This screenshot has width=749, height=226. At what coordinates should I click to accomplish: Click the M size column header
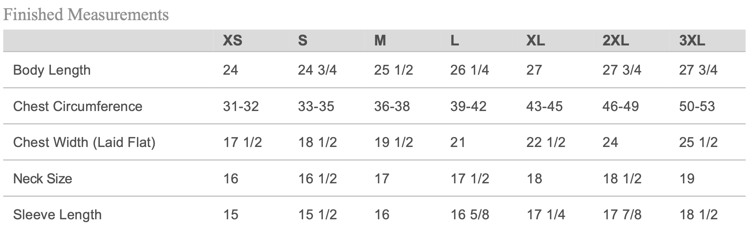tap(380, 40)
